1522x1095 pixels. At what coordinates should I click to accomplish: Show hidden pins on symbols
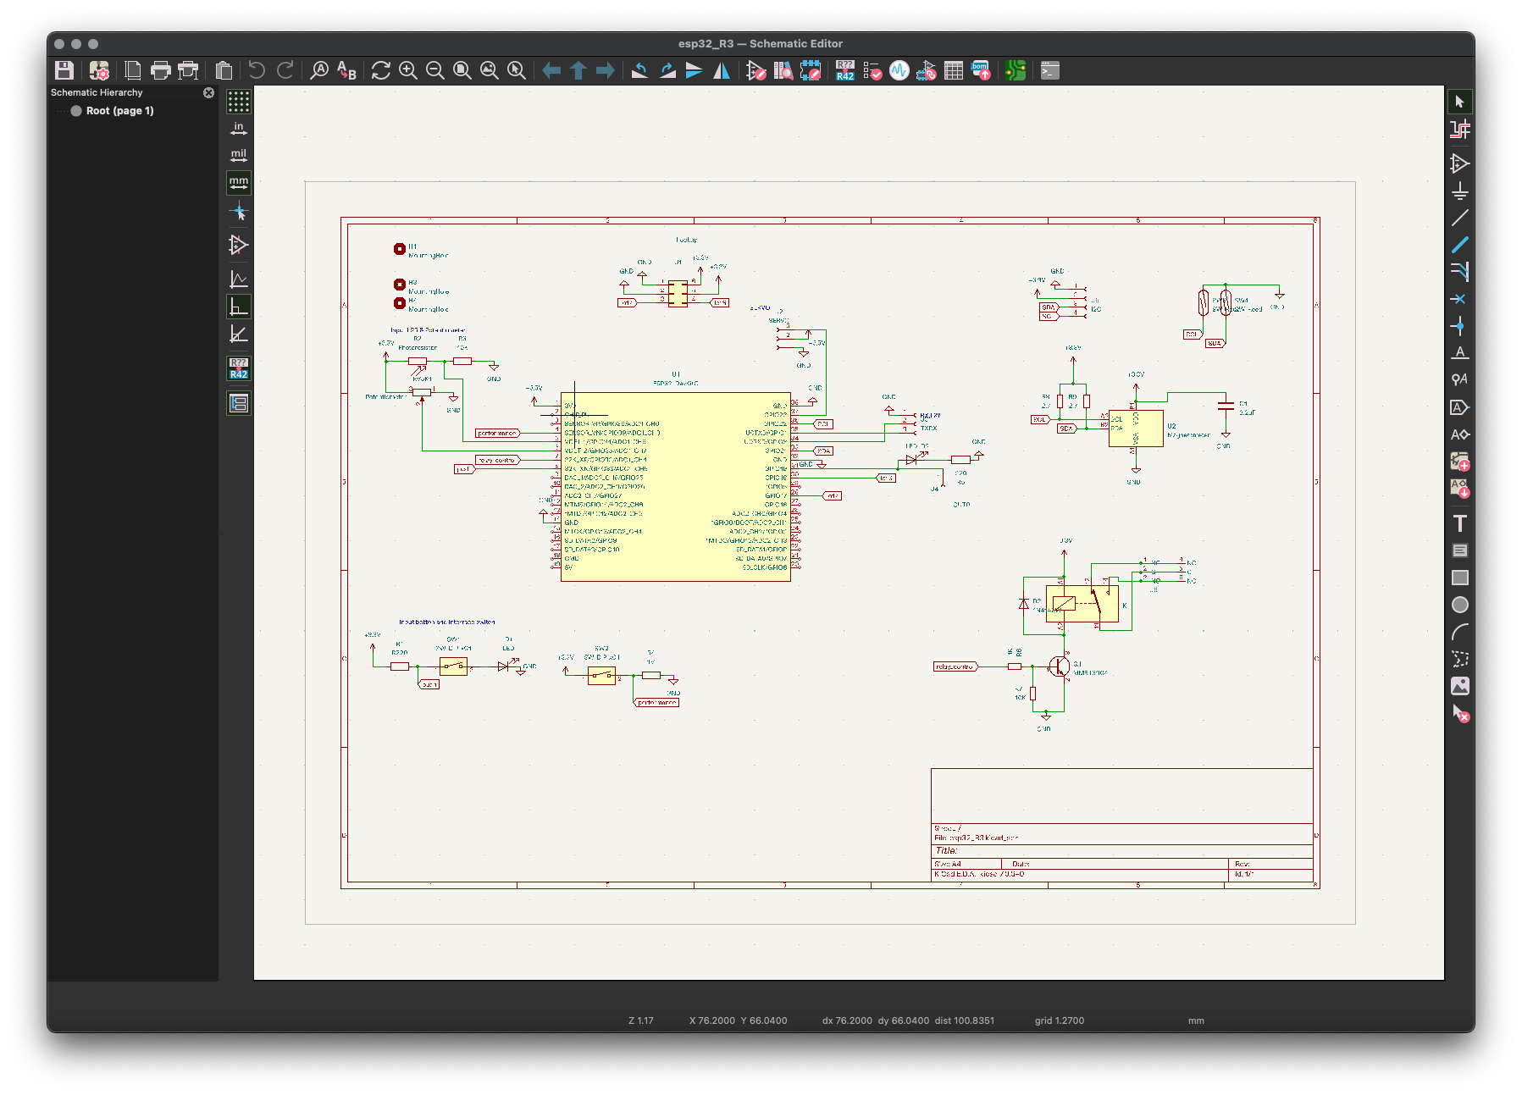click(x=238, y=245)
